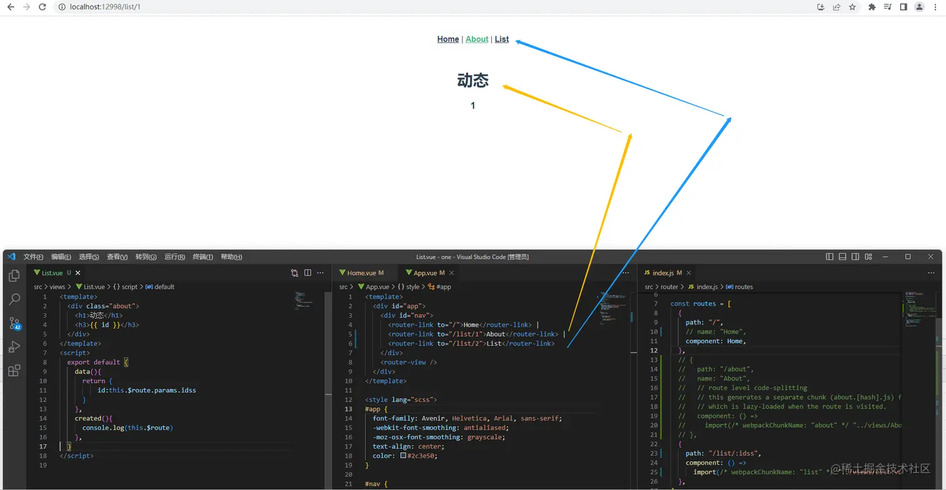Screen dimensions: 946x490
Task: Open changes for List.vue editor
Action: [x=295, y=273]
